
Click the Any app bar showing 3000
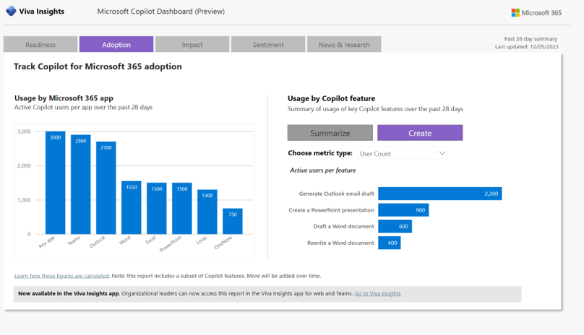[56, 183]
